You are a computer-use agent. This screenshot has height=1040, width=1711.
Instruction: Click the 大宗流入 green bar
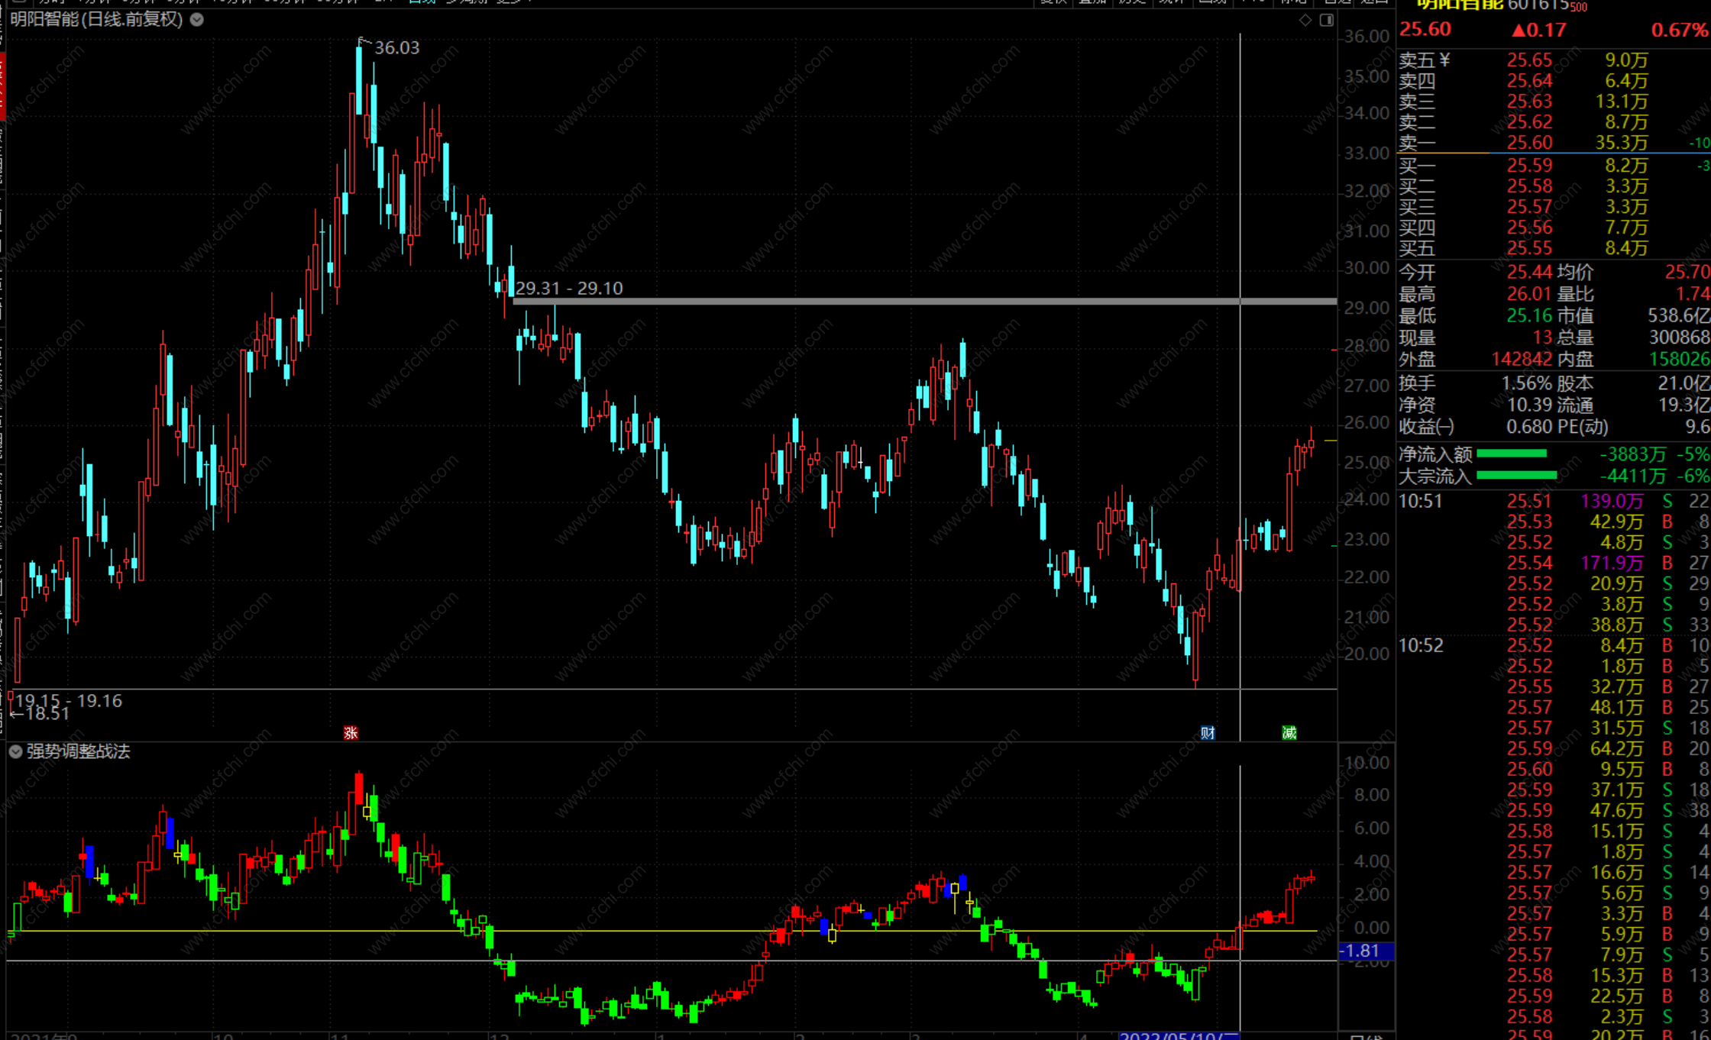click(x=1516, y=476)
